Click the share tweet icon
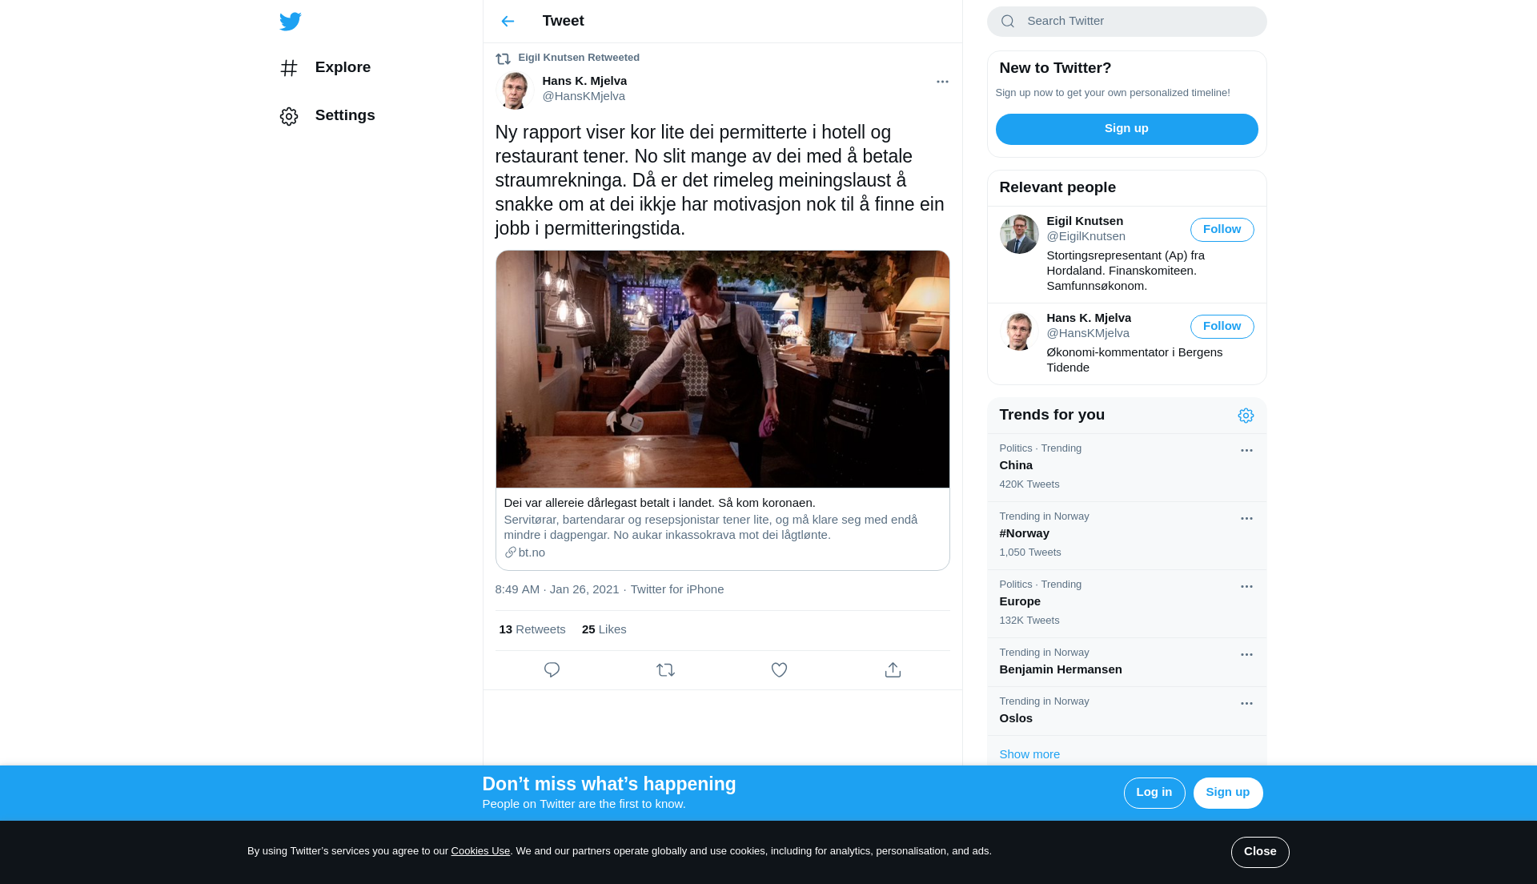The image size is (1537, 884). (893, 670)
